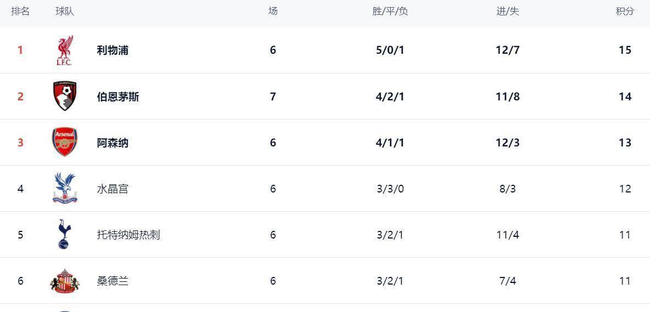This screenshot has height=312, width=650.
Task: Click the 胜/平/负 column header
Action: click(390, 12)
